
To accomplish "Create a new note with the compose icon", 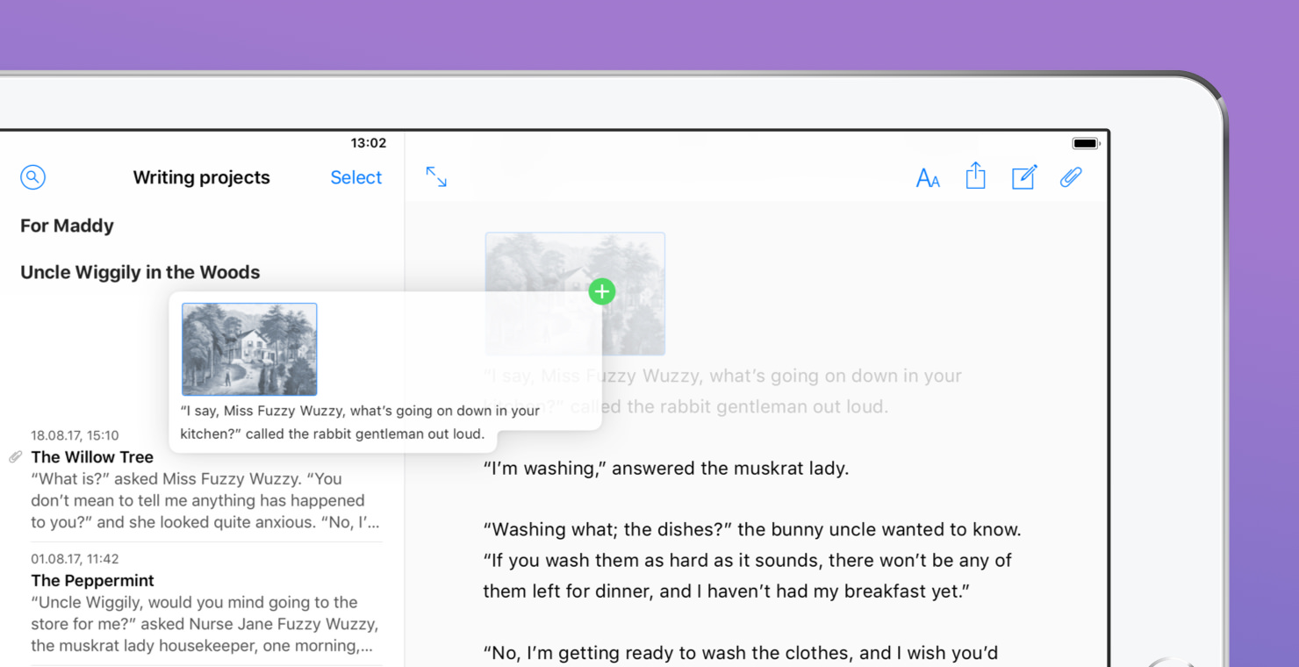I will (x=1024, y=177).
